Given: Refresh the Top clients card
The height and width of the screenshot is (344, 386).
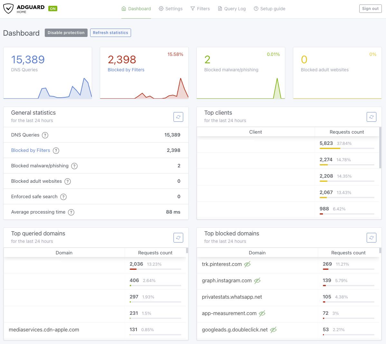Looking at the screenshot, I should click(371, 117).
